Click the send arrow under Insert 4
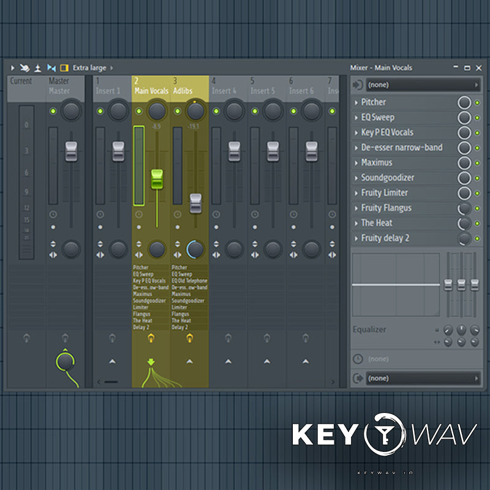The height and width of the screenshot is (490, 490). click(x=228, y=361)
